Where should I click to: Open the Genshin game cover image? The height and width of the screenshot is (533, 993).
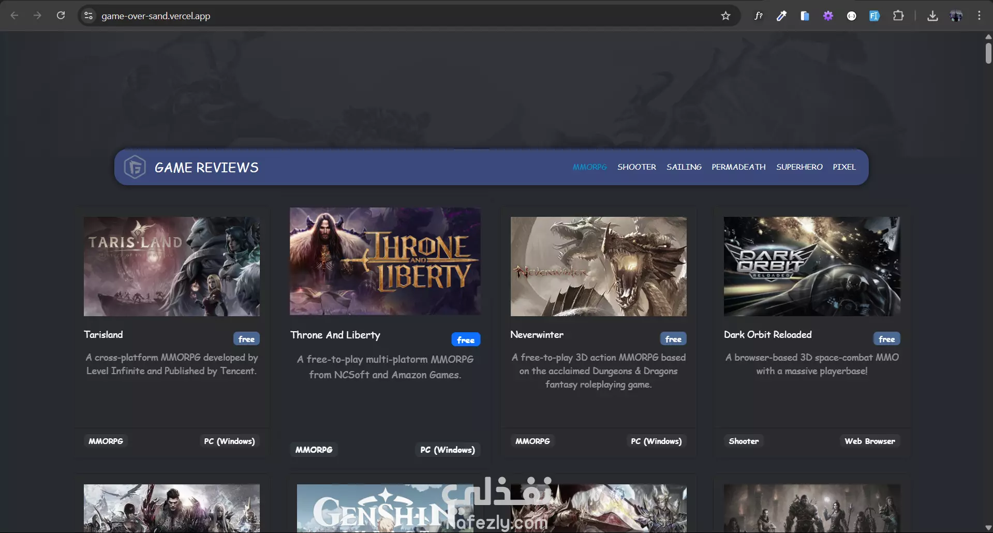tap(385, 508)
